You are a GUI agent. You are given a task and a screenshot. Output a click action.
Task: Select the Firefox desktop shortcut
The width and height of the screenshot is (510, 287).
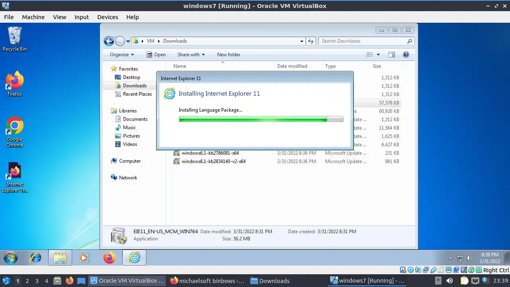(15, 84)
